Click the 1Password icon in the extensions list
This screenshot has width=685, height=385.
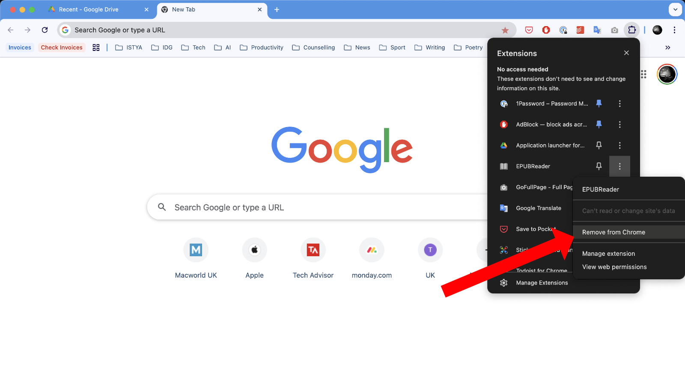pyautogui.click(x=503, y=104)
